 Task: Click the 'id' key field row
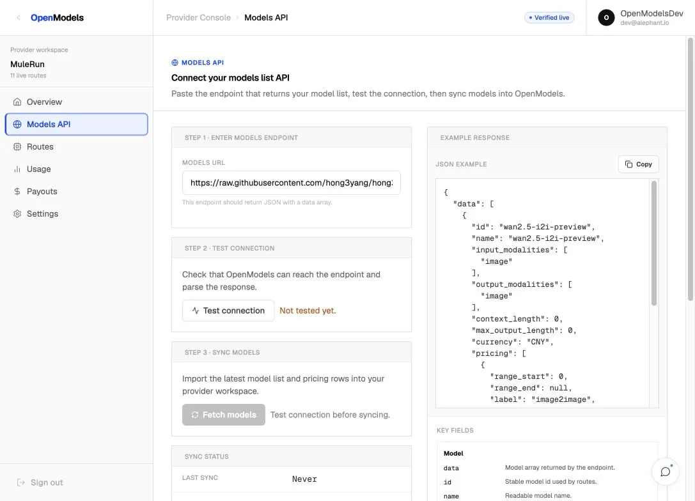(x=547, y=482)
